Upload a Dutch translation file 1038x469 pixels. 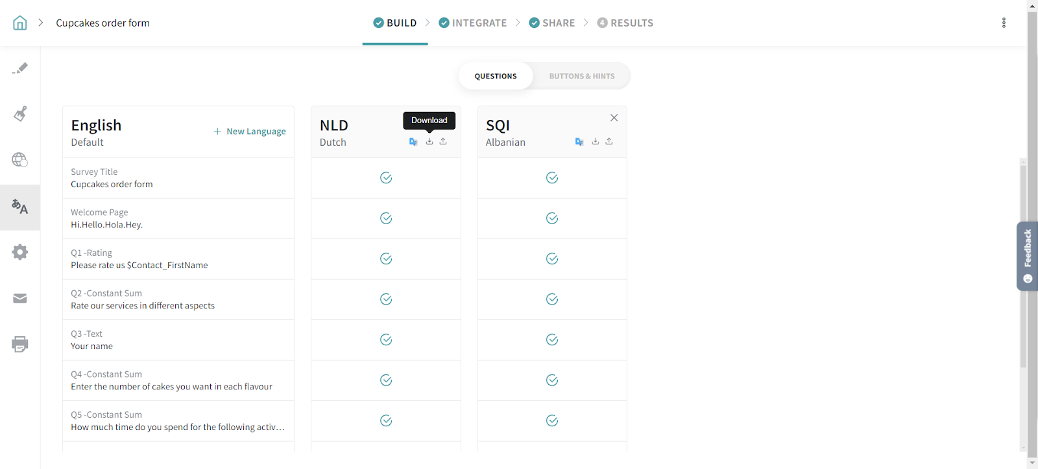pyautogui.click(x=443, y=141)
